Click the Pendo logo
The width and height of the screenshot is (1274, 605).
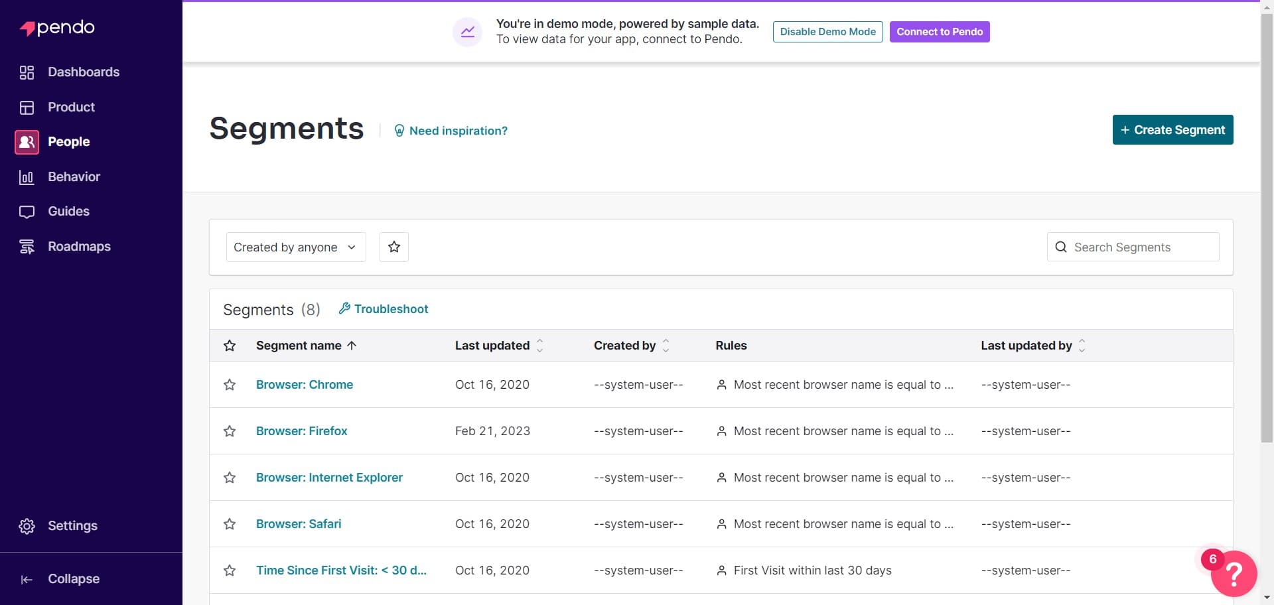[56, 27]
